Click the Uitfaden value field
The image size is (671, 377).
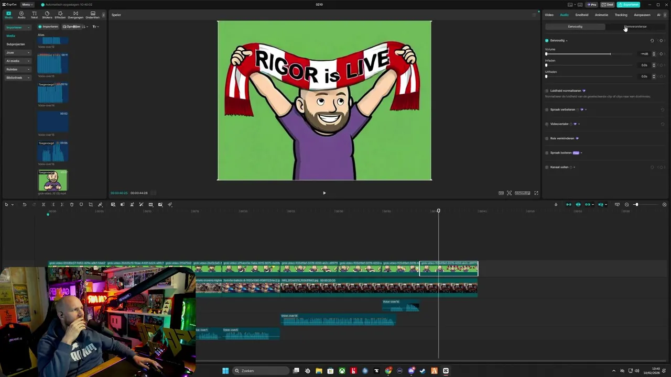644,76
